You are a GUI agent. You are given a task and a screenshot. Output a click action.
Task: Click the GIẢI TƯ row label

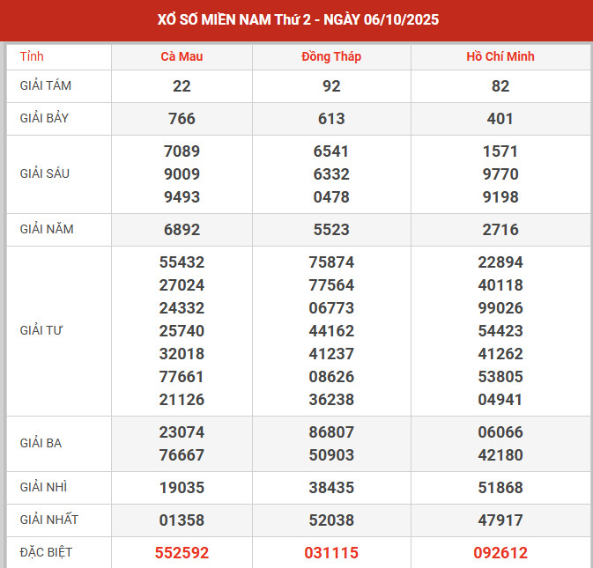[x=41, y=330]
